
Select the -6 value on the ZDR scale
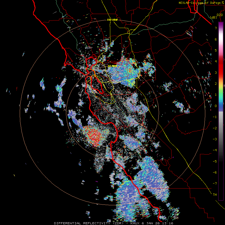click(x=215, y=172)
